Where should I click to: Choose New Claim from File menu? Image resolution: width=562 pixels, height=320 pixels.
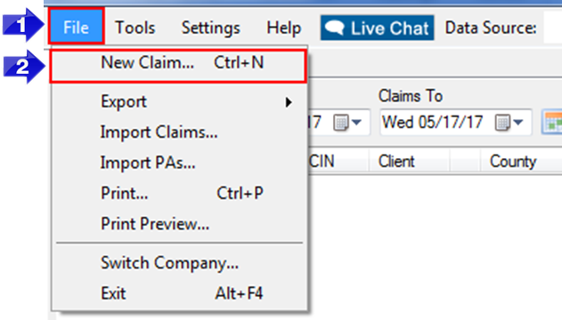[178, 67]
